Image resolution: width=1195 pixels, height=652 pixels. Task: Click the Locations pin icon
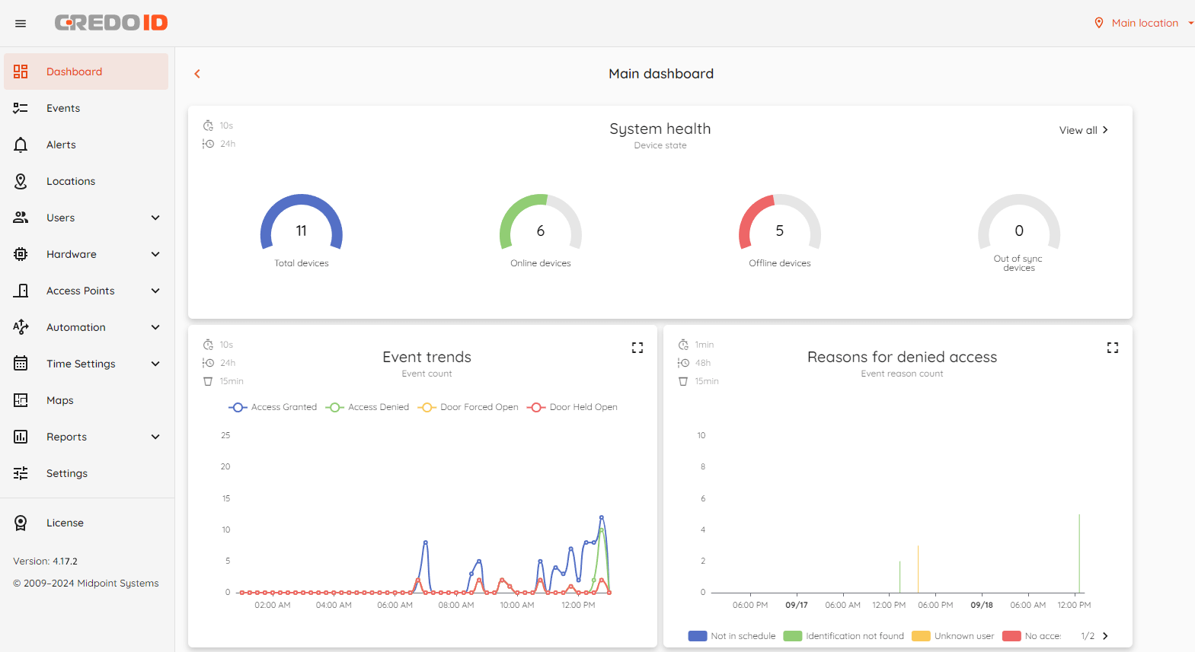point(21,181)
